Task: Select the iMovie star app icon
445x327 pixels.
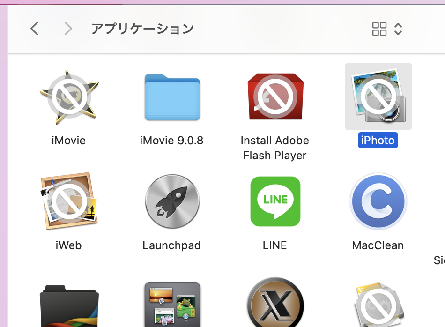Action: click(69, 97)
